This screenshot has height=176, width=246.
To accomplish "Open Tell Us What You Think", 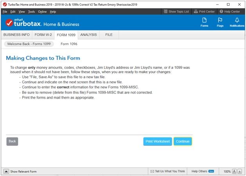I will 168,171.
